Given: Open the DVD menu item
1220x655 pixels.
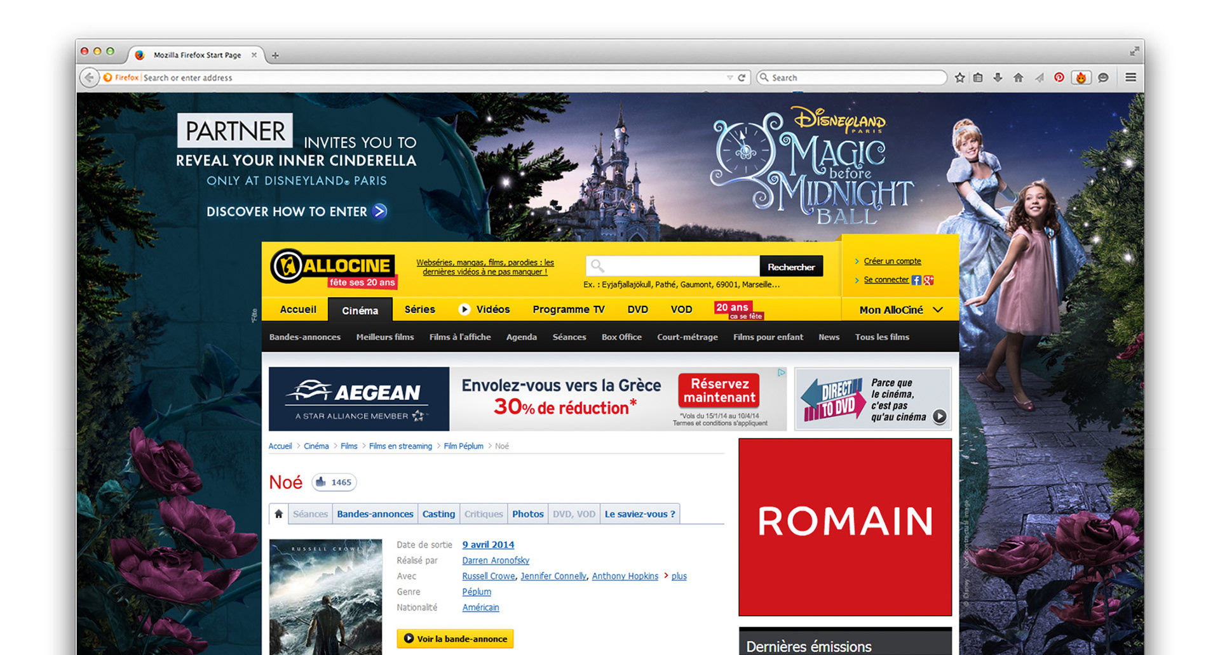Looking at the screenshot, I should click(x=637, y=309).
